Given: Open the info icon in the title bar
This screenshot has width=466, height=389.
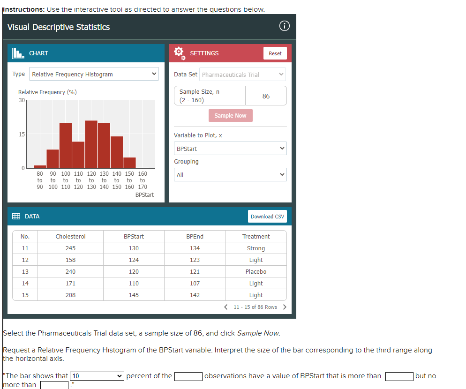Looking at the screenshot, I should pyautogui.click(x=284, y=26).
